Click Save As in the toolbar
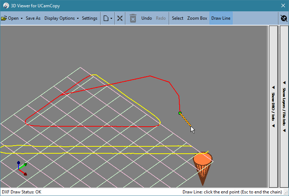The height and width of the screenshot is (196, 289). [x=33, y=18]
